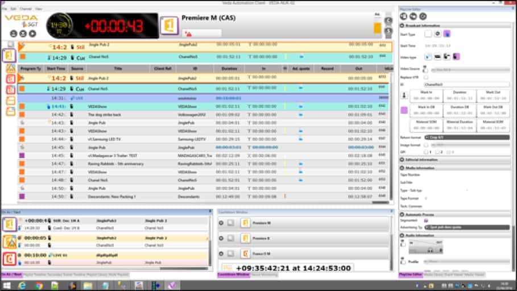Toggle GPI checkbox 2
517x291 pixels.
pyautogui.click(x=437, y=152)
